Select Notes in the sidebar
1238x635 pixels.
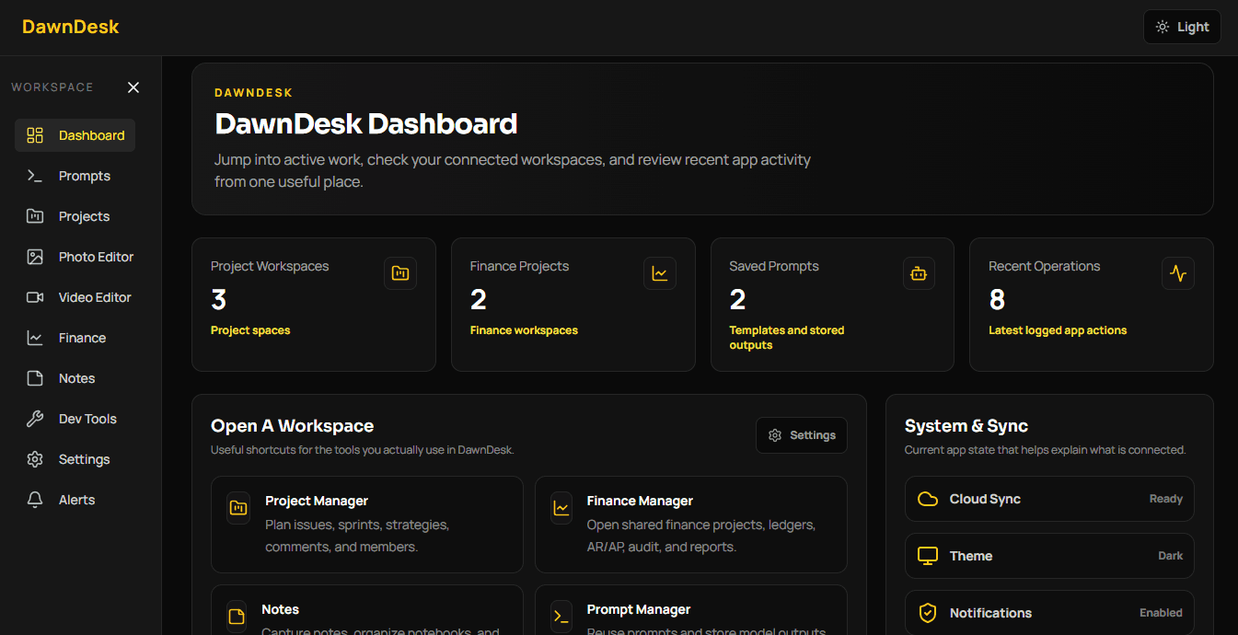[75, 378]
